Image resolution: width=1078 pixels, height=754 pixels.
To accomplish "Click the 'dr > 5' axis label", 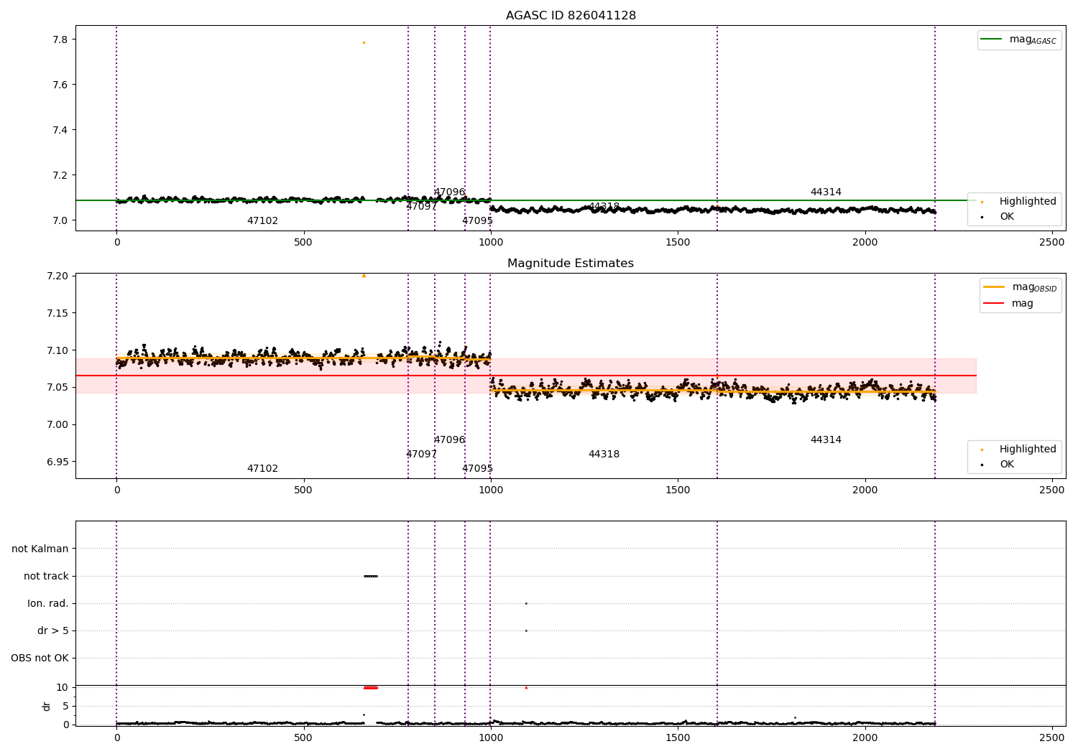I will point(53,630).
